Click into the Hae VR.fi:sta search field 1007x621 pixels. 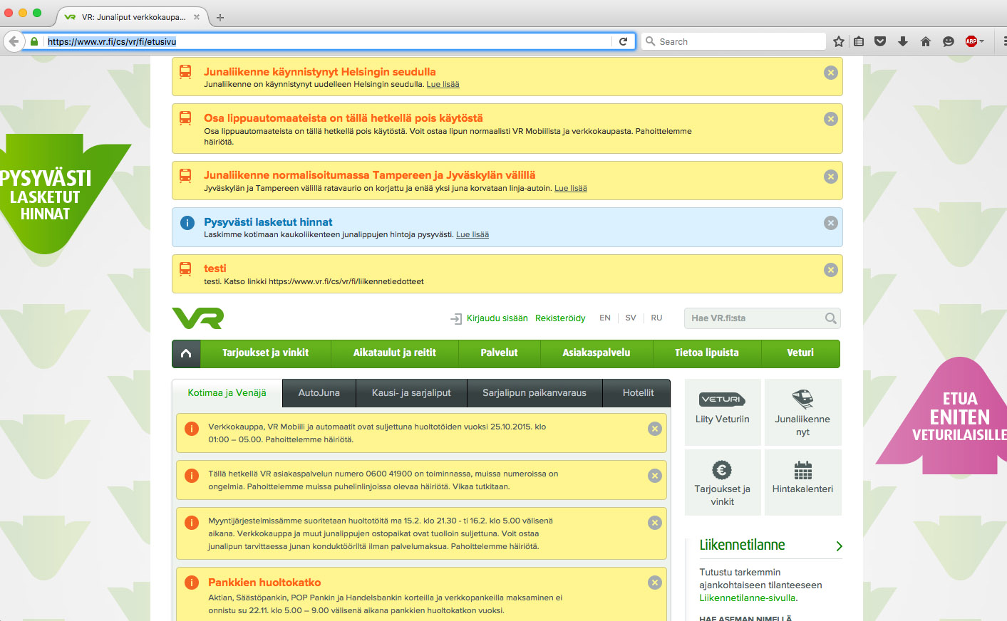click(752, 318)
